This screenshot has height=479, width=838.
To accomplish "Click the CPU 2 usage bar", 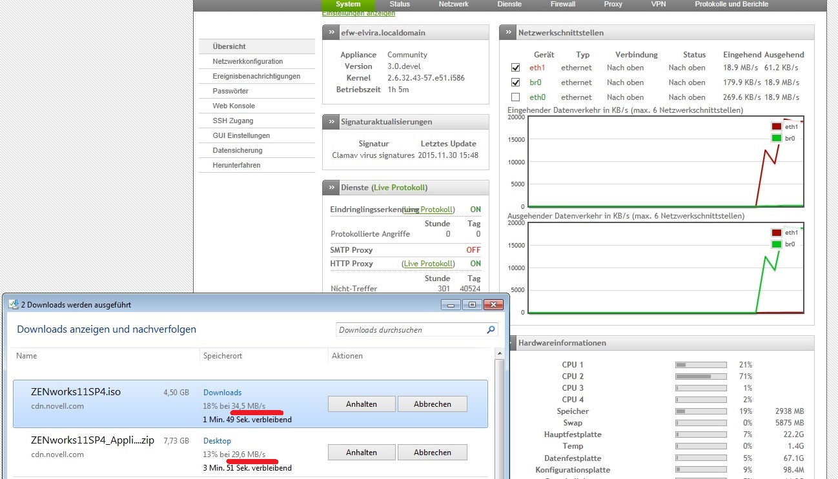I will [x=701, y=376].
